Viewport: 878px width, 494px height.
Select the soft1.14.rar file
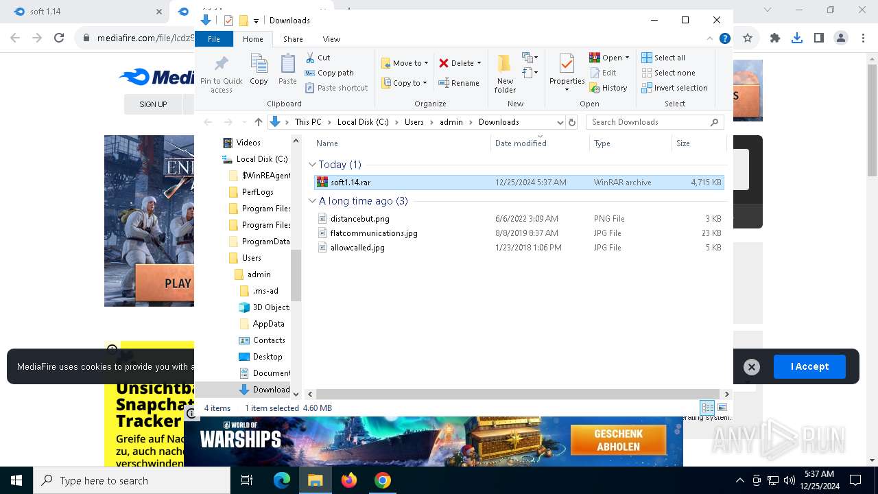coord(519,183)
